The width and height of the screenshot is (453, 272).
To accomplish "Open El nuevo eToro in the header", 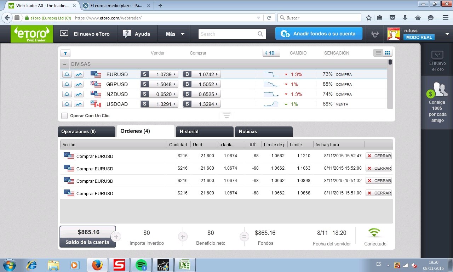I will [x=85, y=34].
